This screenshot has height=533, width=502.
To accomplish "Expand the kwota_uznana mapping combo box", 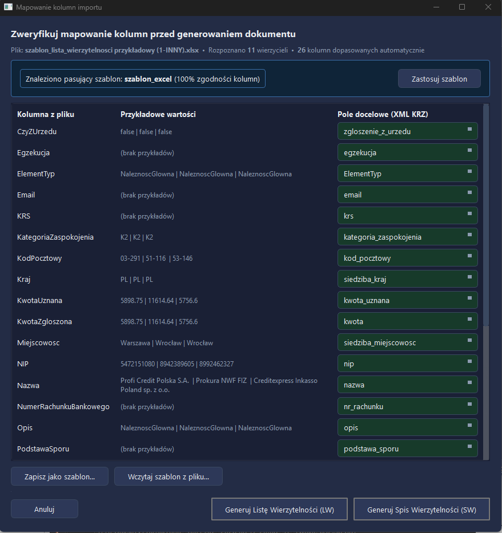I will click(407, 300).
